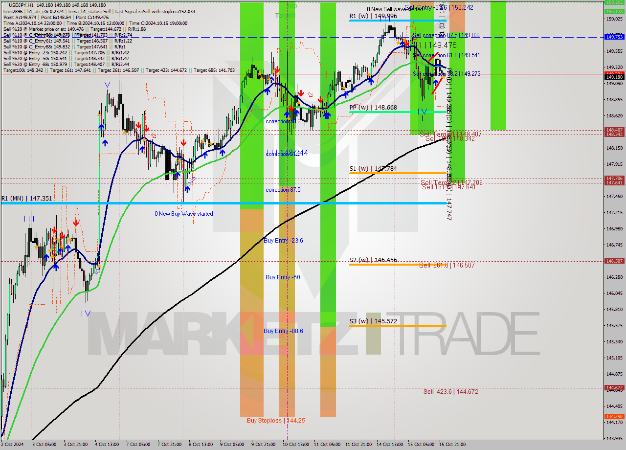
Task: Click the 'S2 (w) | 146.456' pivot label
Action: click(x=373, y=260)
